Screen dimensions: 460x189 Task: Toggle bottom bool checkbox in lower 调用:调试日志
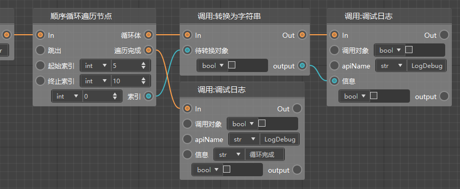pyautogui.click(x=227, y=169)
